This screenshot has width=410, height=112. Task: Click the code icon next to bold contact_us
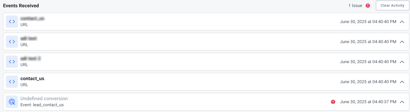click(x=12, y=82)
